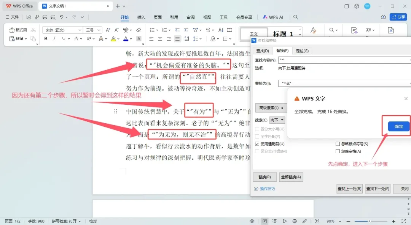
Task: Click the bulleted list icon
Action: (x=152, y=30)
